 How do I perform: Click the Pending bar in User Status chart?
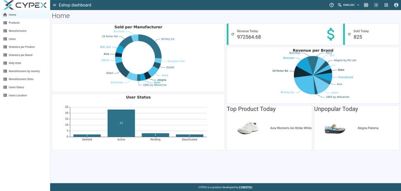[x=155, y=135]
